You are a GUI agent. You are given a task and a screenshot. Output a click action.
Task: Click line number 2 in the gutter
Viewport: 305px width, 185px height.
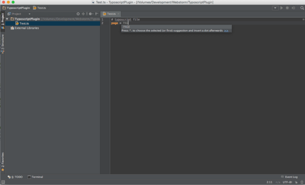click(102, 23)
